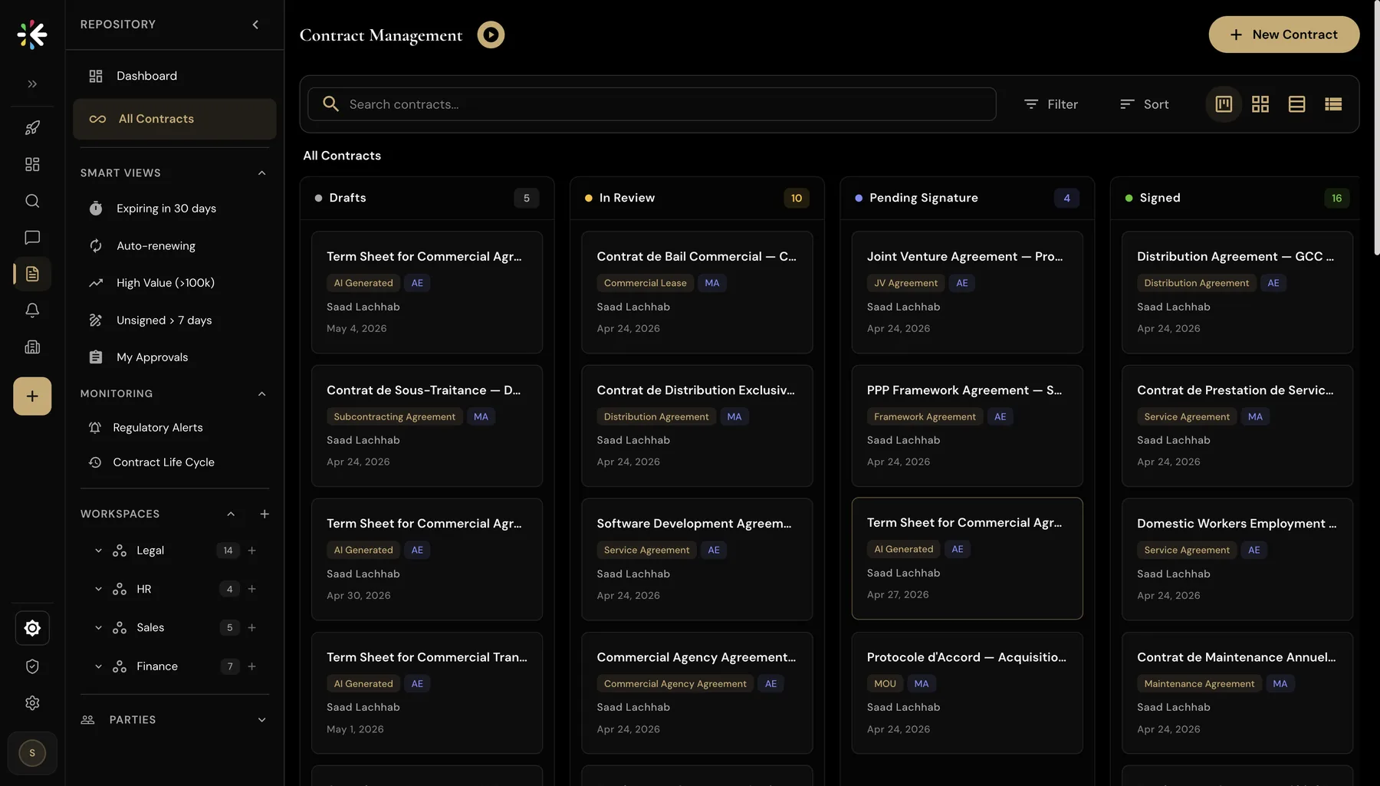Screen dimensions: 1380x786
Task: Focus the Search contracts field
Action: point(652,104)
